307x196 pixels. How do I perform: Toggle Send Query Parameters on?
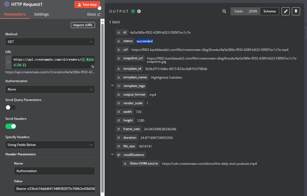pyautogui.click(x=11, y=107)
